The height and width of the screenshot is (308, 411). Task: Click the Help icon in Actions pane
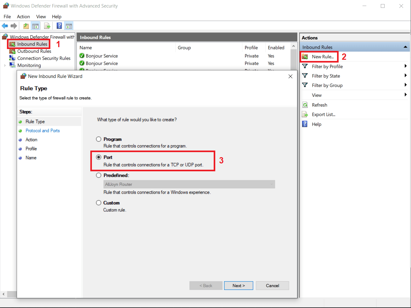pos(305,124)
